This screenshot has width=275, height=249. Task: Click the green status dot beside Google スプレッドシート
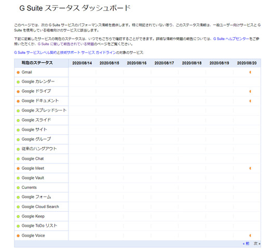[18, 111]
